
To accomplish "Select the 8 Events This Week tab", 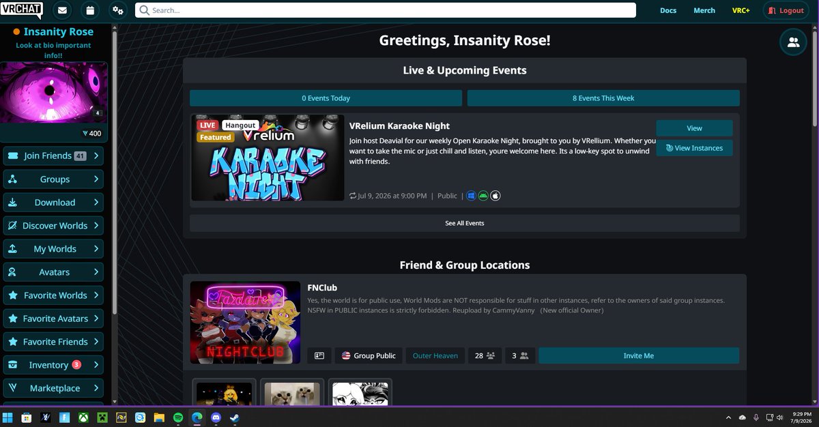I will click(603, 98).
